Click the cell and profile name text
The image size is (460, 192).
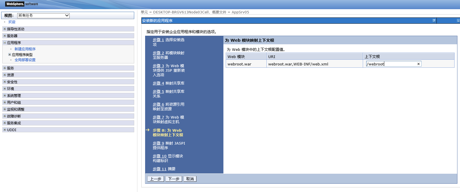pyautogui.click(x=195, y=12)
